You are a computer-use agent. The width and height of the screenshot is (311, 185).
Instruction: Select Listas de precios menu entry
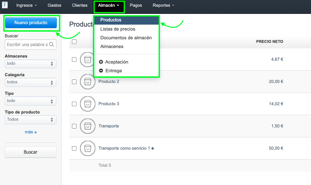(118, 29)
